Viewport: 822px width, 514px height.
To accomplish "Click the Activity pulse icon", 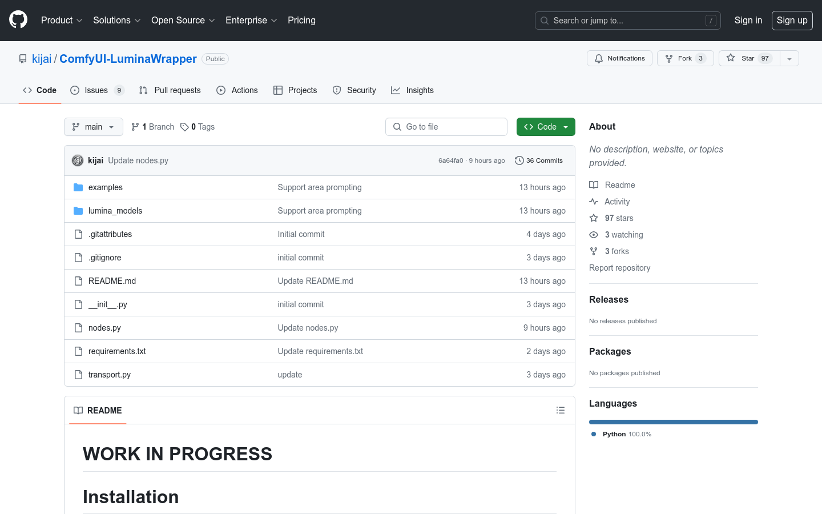I will [594, 202].
